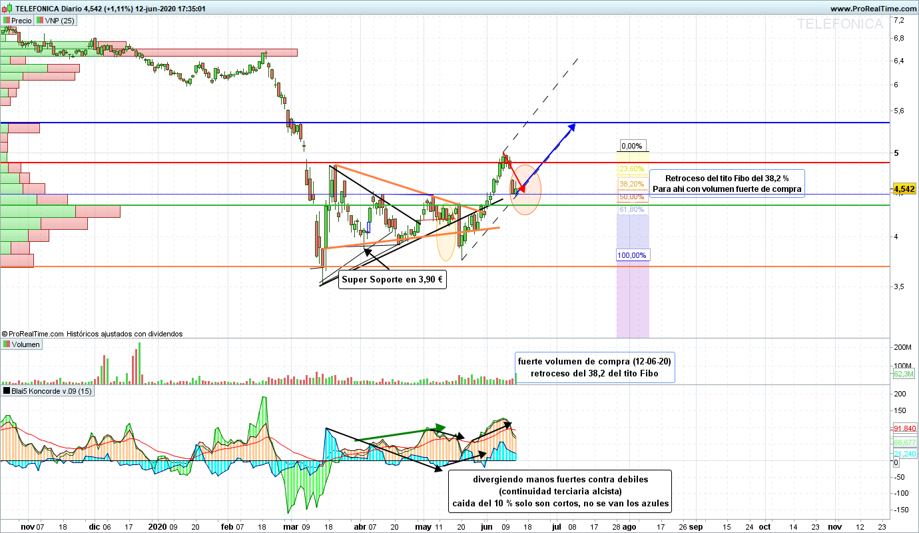Select the 38,20% Fibonacci level label
Viewport: 919px width, 533px height.
point(631,183)
